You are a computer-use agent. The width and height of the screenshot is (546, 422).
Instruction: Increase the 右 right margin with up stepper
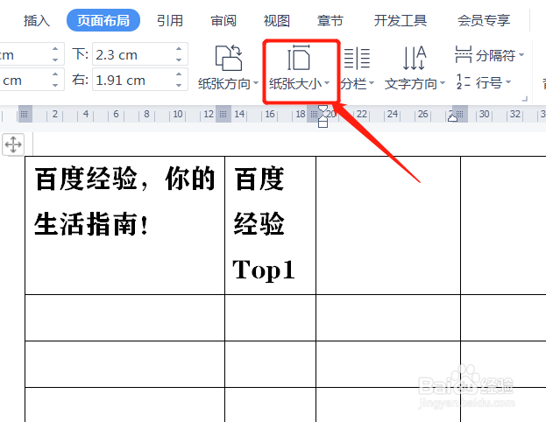(179, 74)
